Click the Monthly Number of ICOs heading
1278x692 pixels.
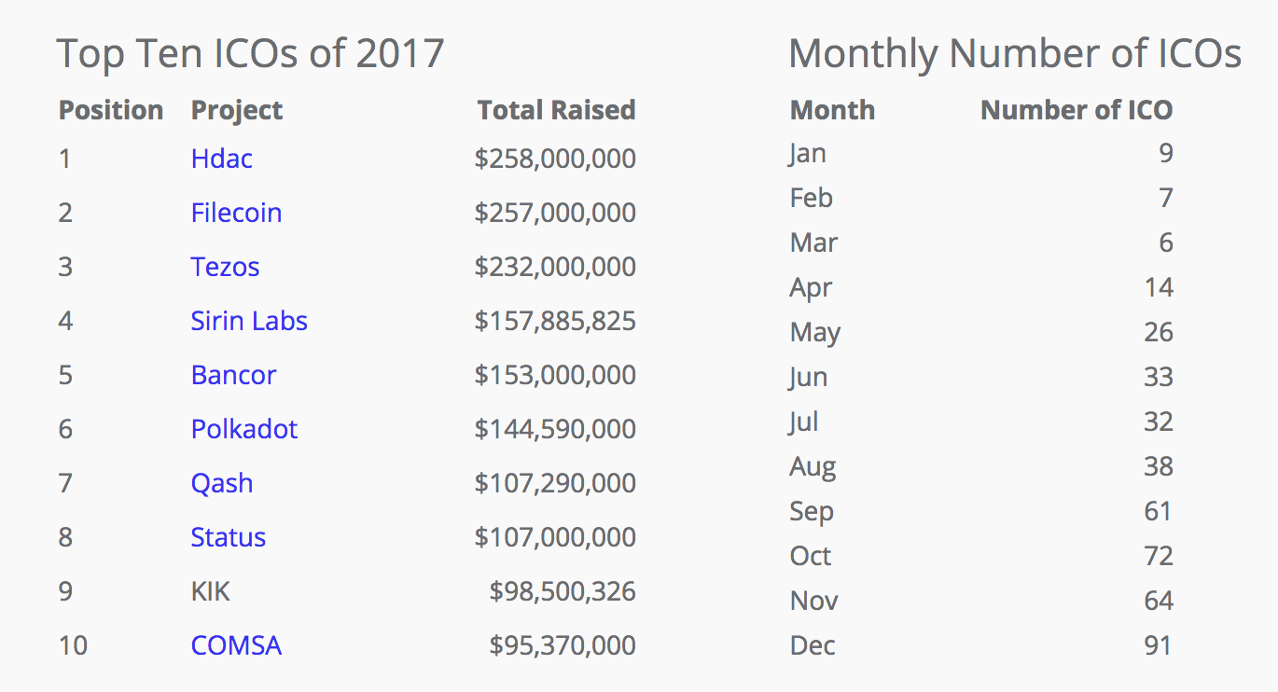coord(1015,53)
